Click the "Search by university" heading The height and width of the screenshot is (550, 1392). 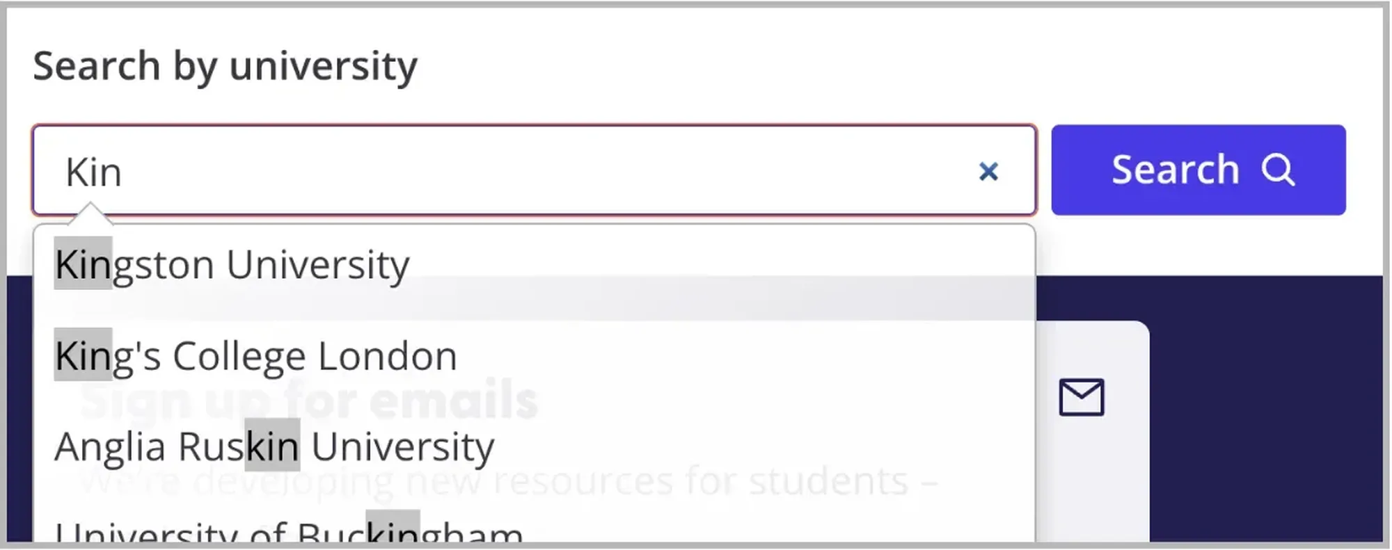[225, 67]
